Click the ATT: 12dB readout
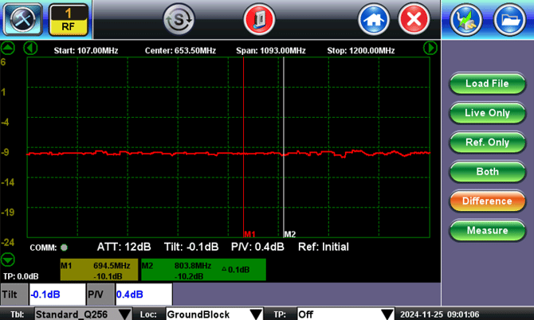Image resolution: width=534 pixels, height=320 pixels. pos(124,247)
